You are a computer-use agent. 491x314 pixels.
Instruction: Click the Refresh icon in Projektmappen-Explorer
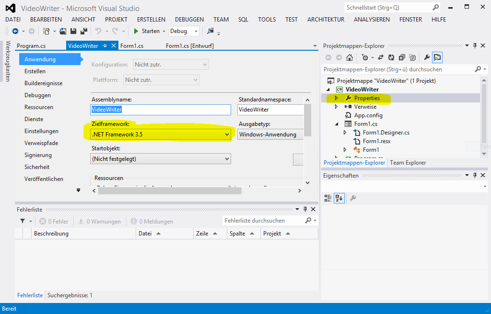click(x=391, y=57)
